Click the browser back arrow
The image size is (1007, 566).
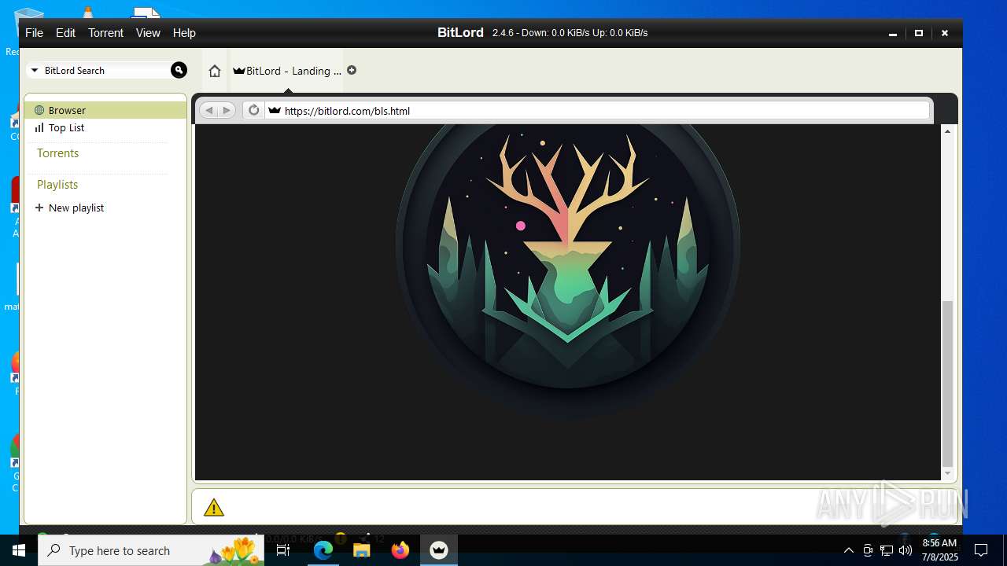coord(208,111)
